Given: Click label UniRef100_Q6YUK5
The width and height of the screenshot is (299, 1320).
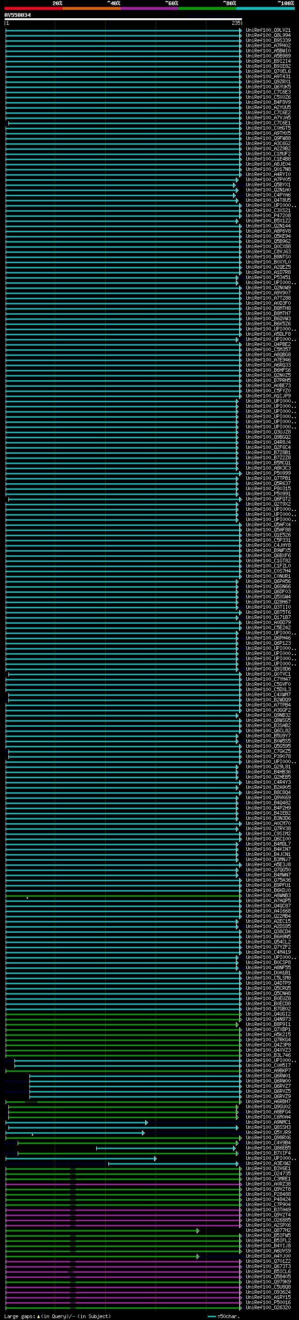Looking at the screenshot, I should point(268,87).
